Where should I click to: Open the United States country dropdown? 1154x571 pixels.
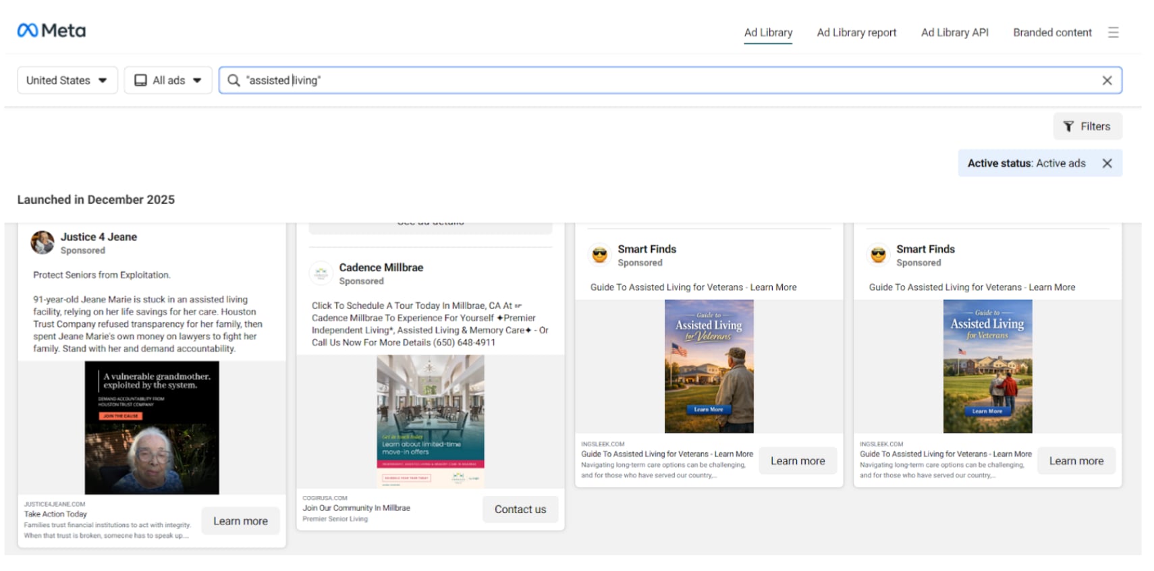pyautogui.click(x=67, y=80)
